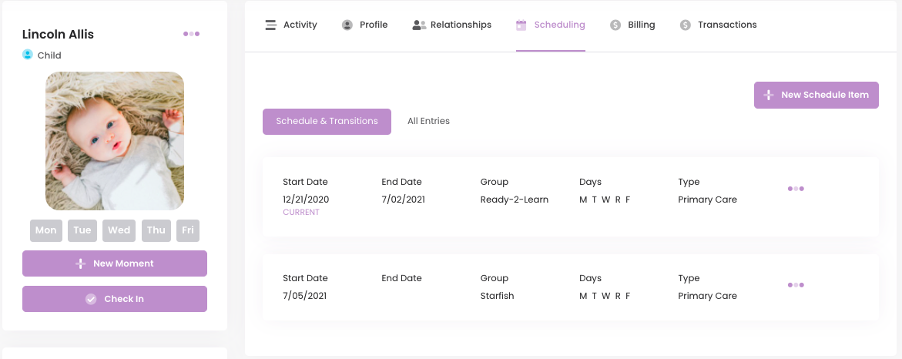Click Primary Care in Starfish row
This screenshot has height=359, width=902.
click(708, 296)
